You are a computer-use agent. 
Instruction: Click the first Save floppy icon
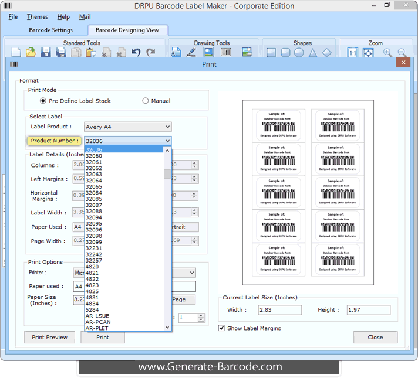46,52
